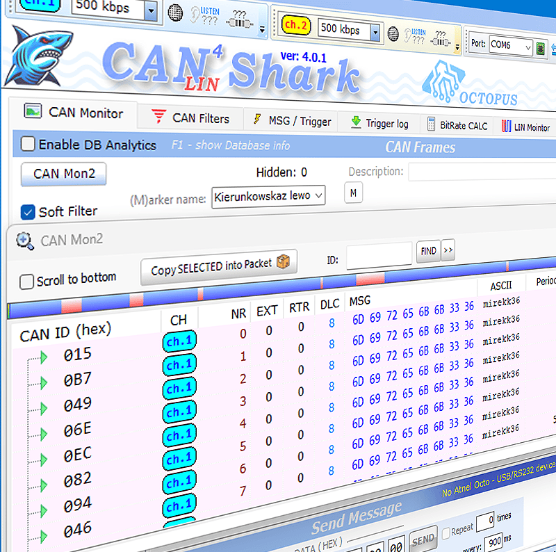
Task: Click the SEND button
Action: tap(423, 540)
